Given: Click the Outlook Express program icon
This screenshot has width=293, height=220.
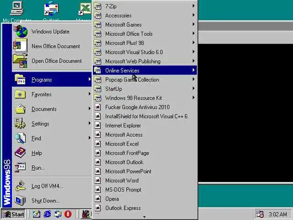Looking at the screenshot, I should pos(98,208).
